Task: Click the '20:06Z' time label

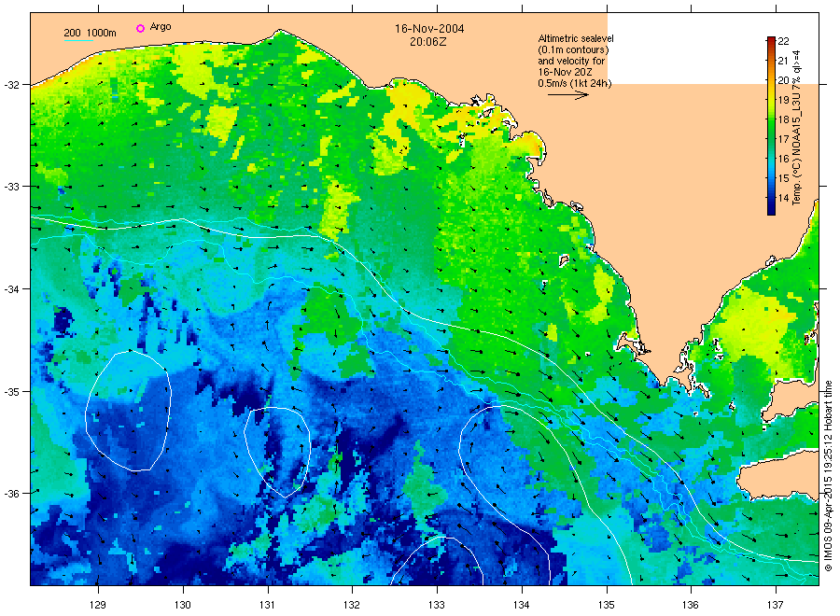Action: (x=427, y=42)
